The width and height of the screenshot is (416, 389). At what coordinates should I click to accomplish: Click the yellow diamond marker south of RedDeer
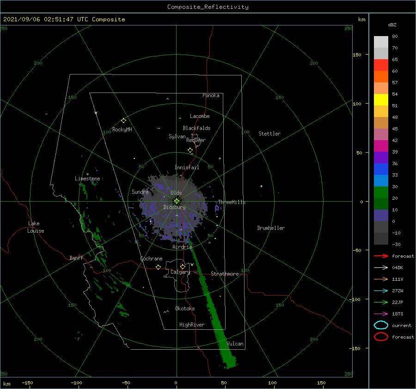190,150
